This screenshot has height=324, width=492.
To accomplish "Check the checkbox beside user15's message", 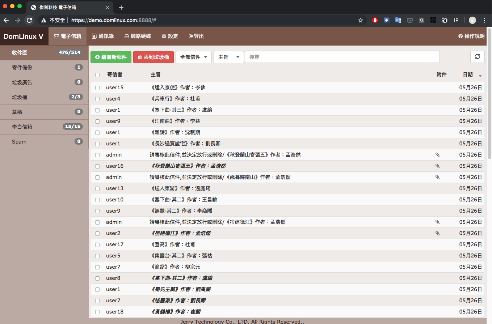I will (97, 88).
